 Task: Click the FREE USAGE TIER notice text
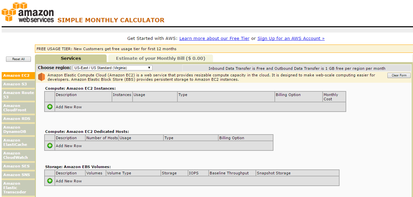point(106,49)
